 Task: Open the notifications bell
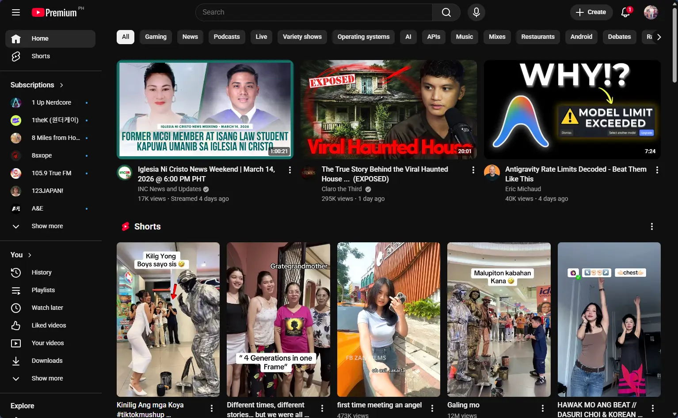(625, 12)
